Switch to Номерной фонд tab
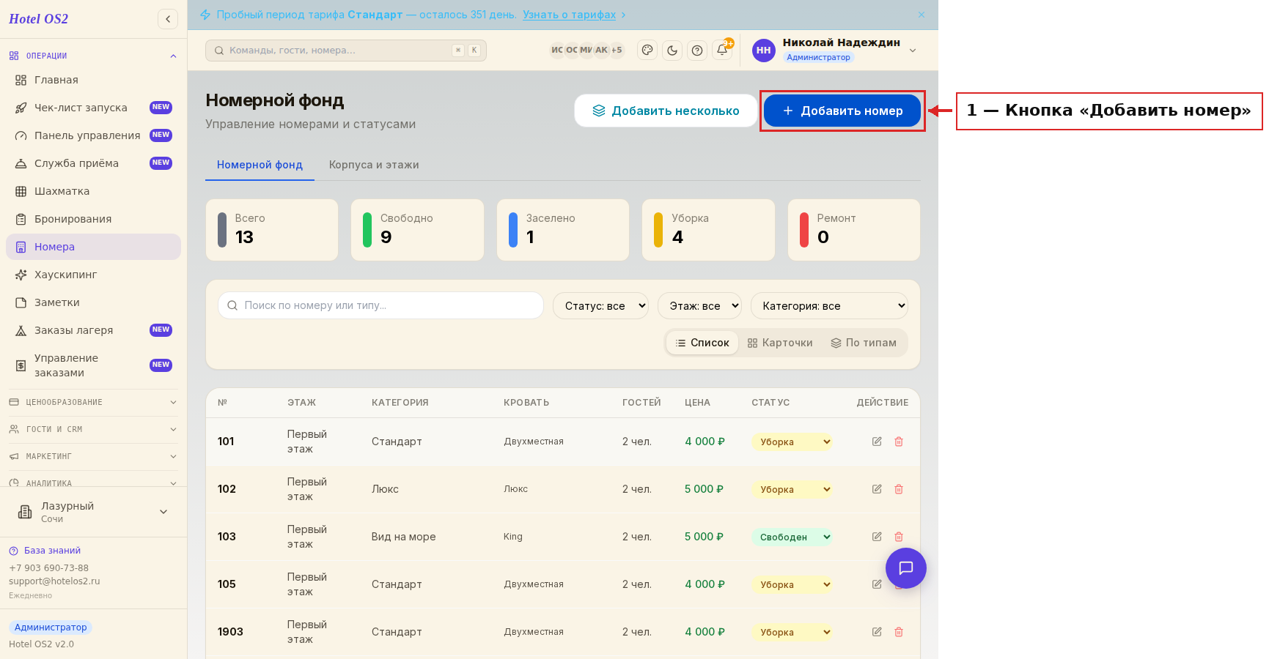This screenshot has width=1280, height=659. click(x=260, y=165)
